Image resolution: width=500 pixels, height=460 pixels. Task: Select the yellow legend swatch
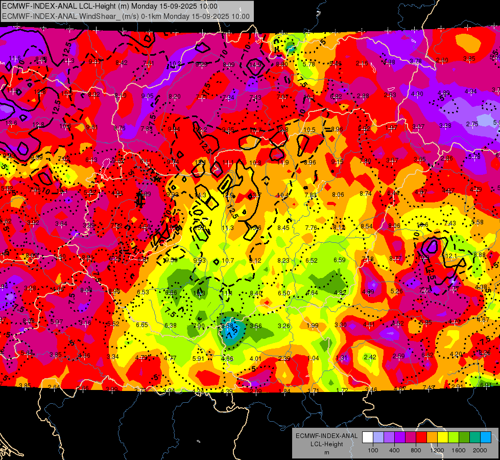pyautogui.click(x=443, y=438)
